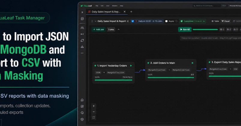
Task: Click the Add Job button
Action: [98, 29]
